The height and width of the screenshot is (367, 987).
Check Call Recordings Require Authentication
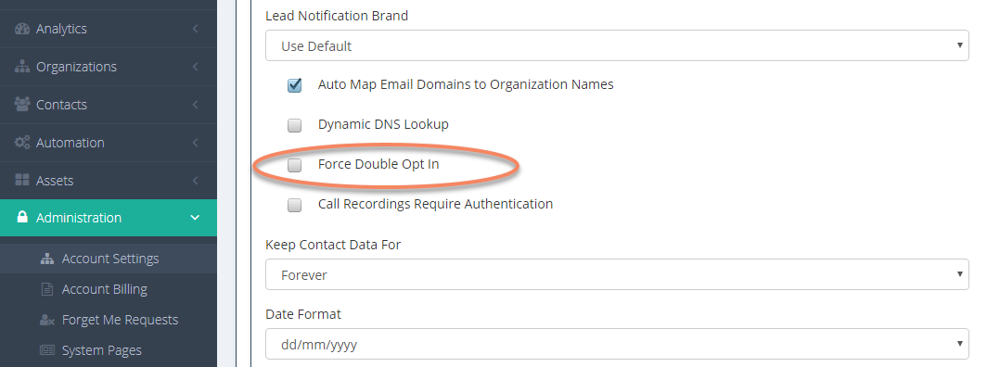[x=295, y=205]
